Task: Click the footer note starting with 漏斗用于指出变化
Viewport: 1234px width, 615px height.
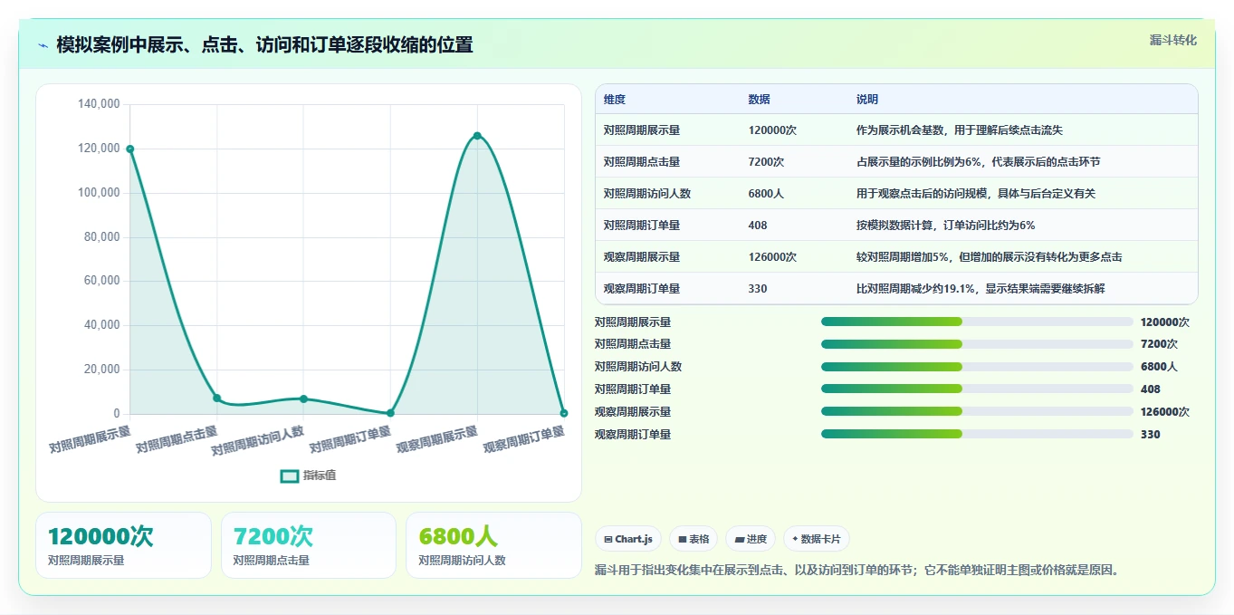Action: 858,571
